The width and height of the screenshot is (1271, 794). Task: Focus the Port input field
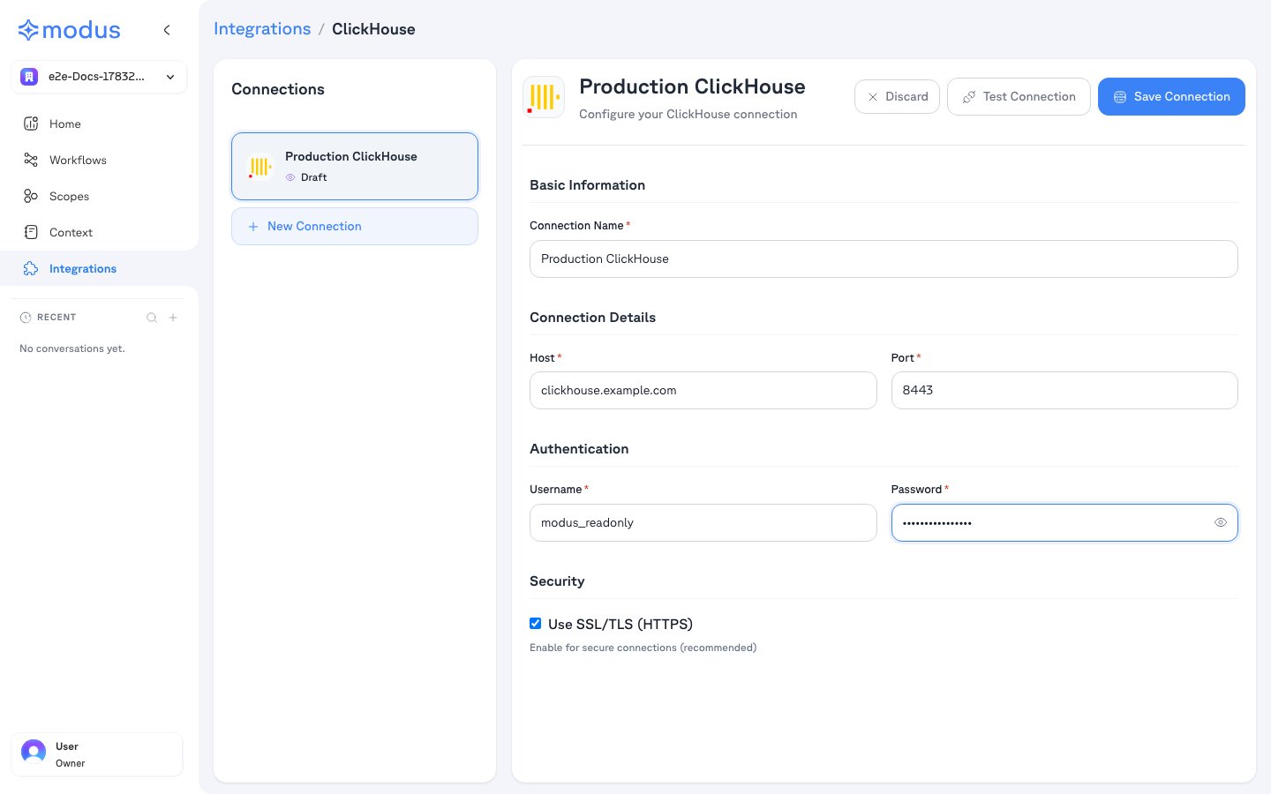[1064, 390]
